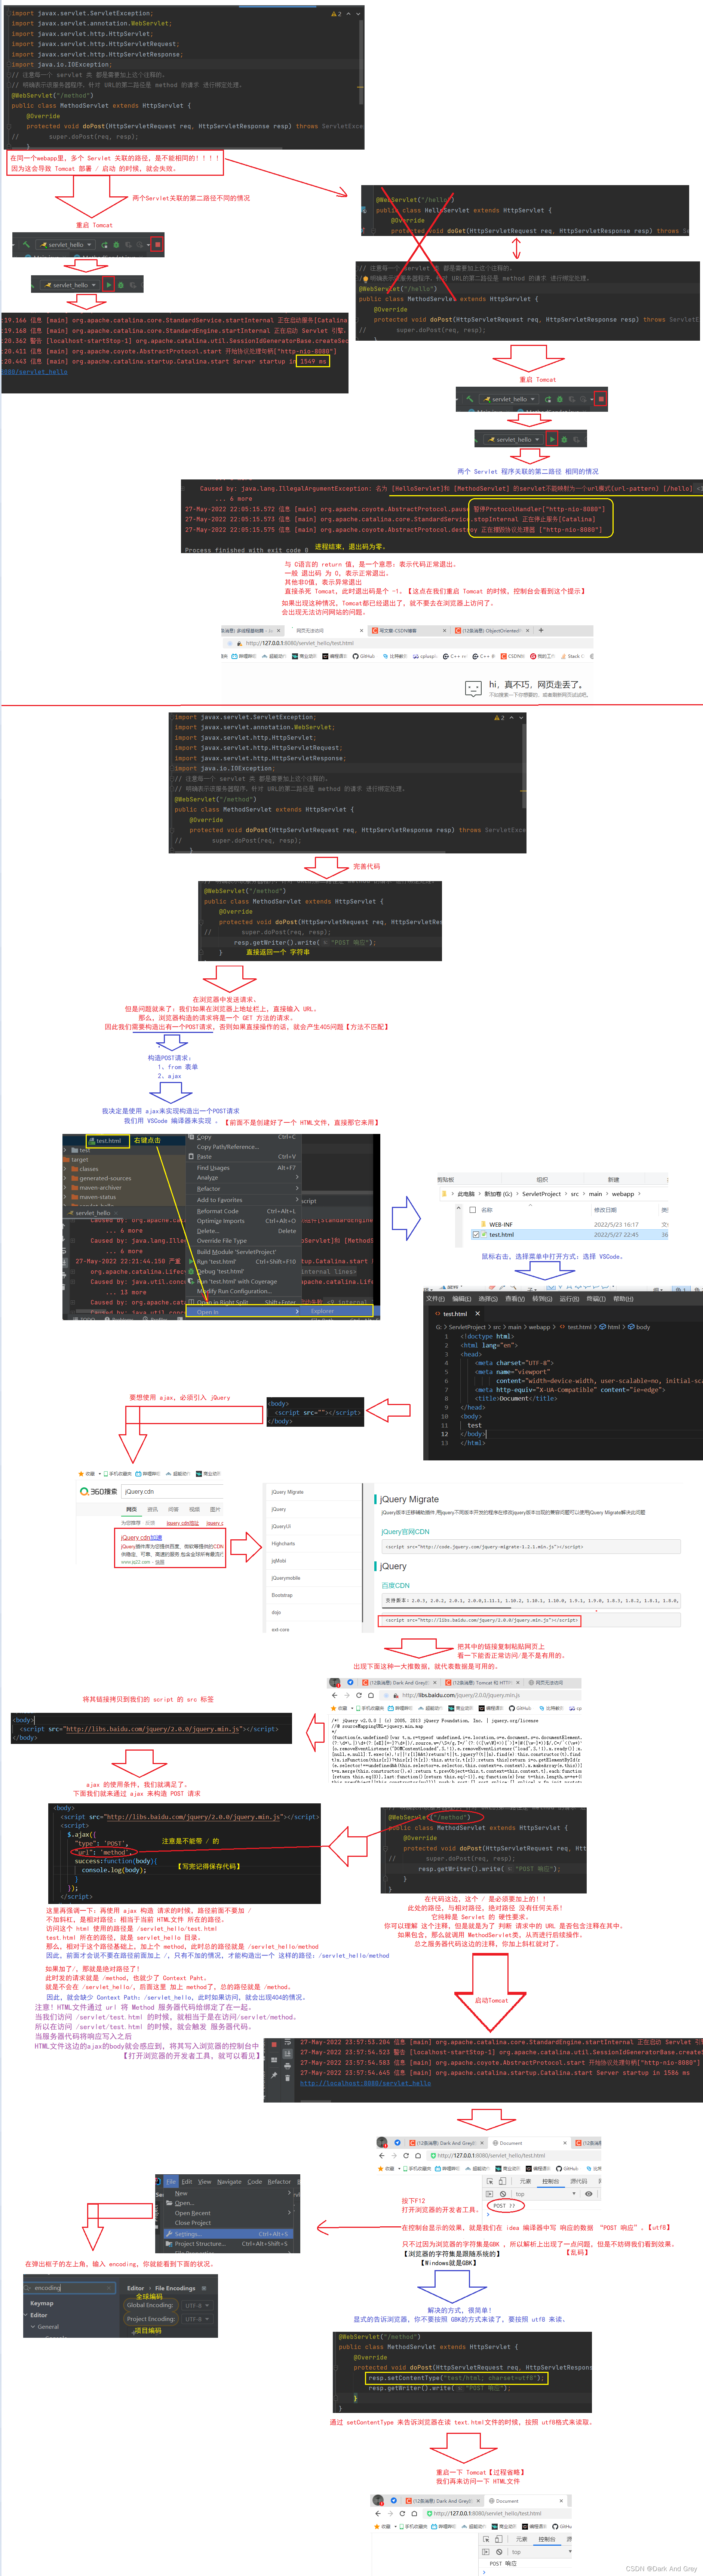Click the stop button in toolbar above IllegalArgumentException log
Screen dimensions: 703x2576
point(600,399)
